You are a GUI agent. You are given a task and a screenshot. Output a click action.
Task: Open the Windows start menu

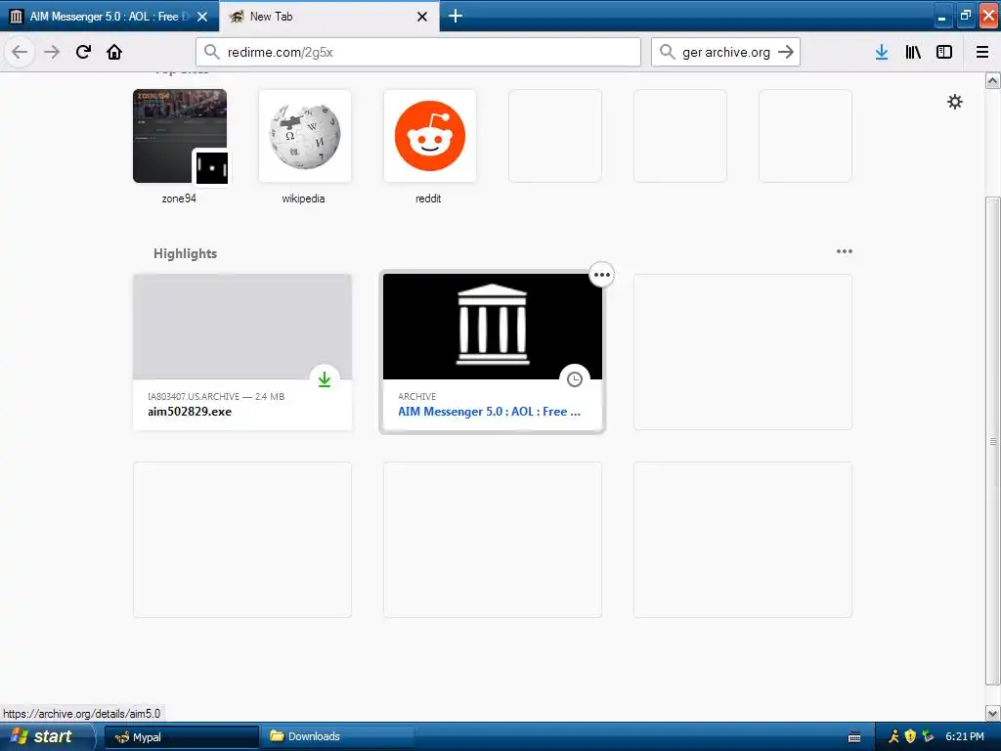pyautogui.click(x=46, y=736)
